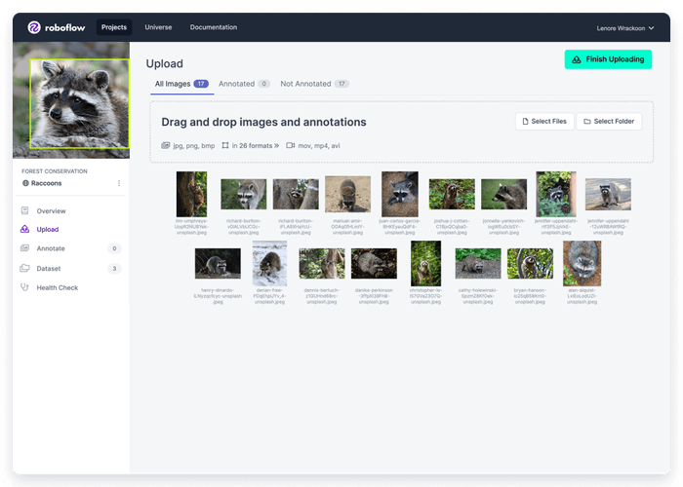Open the Dataset sidebar icon
The image size is (683, 487).
click(x=25, y=269)
